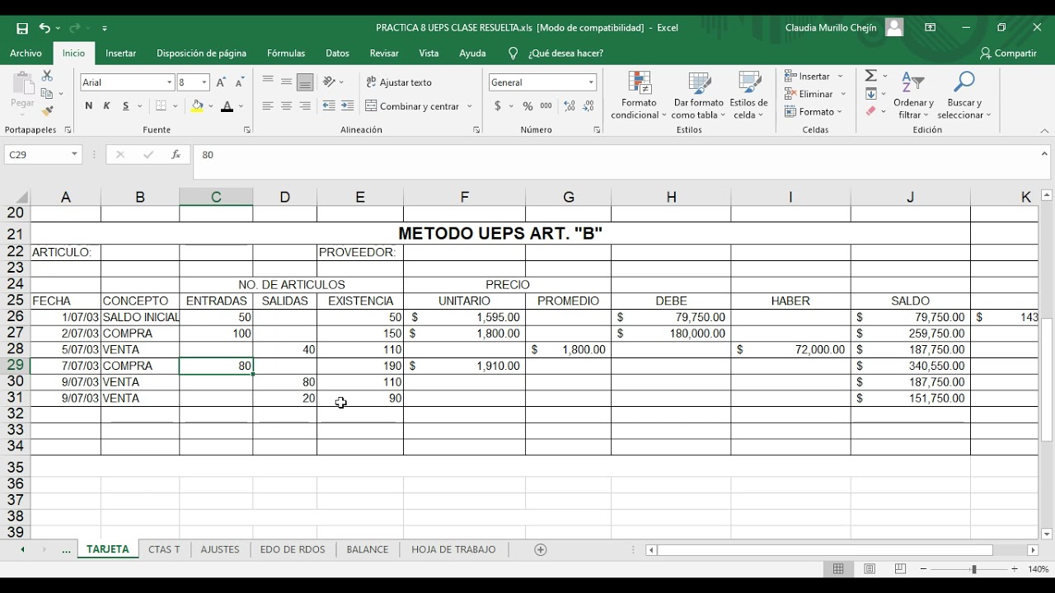Align text to bottom of cell
The image size is (1055, 593).
coord(305,82)
